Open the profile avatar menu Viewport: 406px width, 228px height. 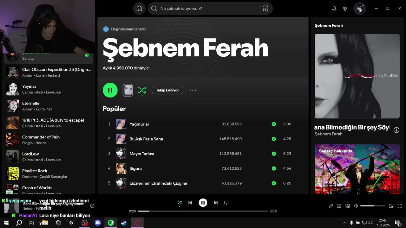tap(360, 9)
